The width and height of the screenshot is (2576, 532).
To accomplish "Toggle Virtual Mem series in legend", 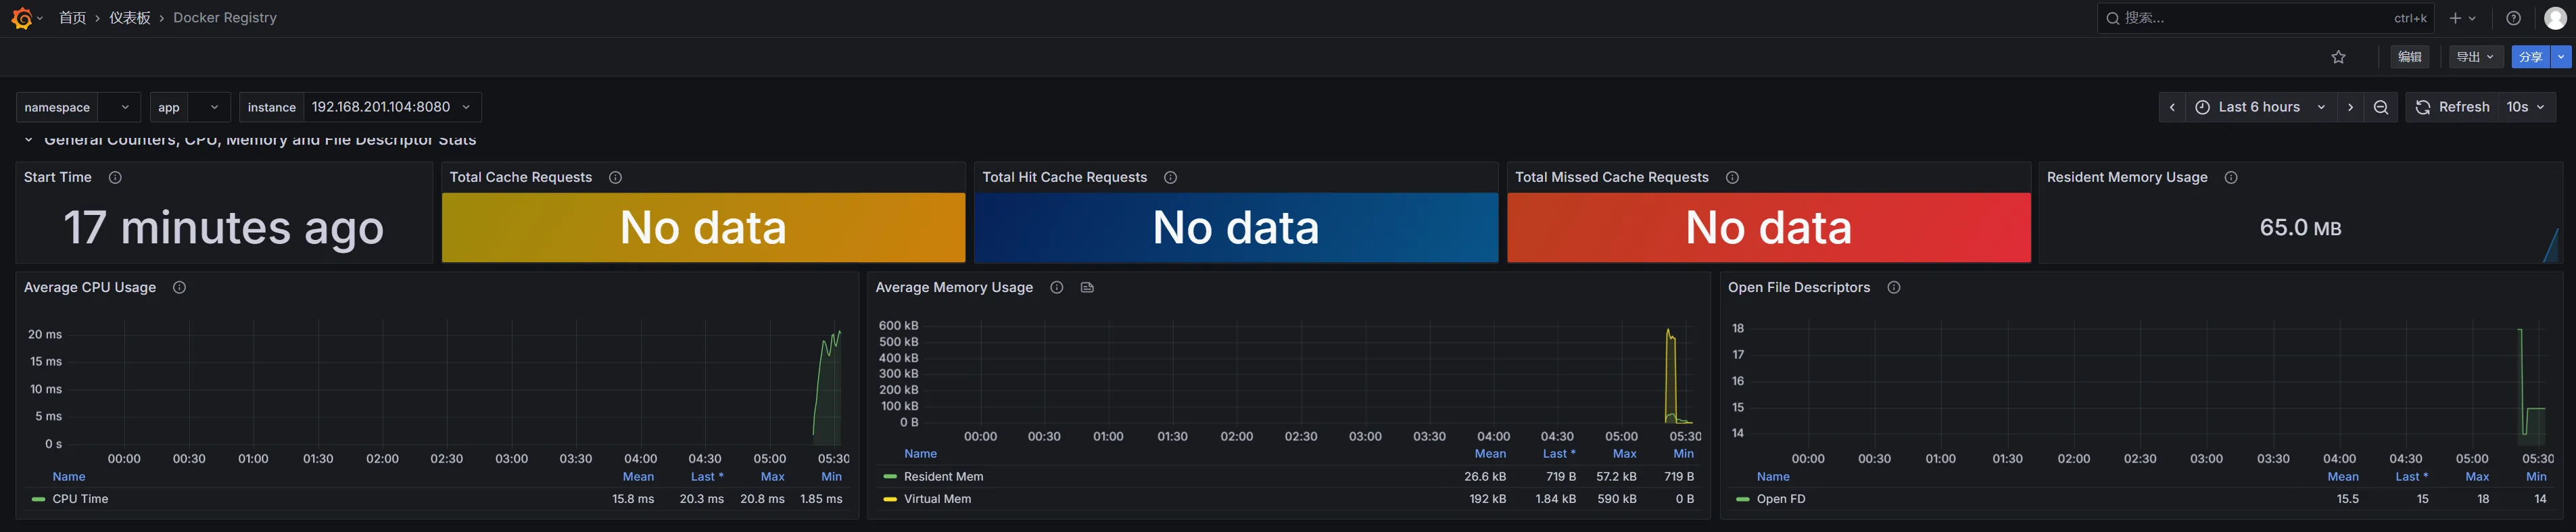I will point(936,499).
